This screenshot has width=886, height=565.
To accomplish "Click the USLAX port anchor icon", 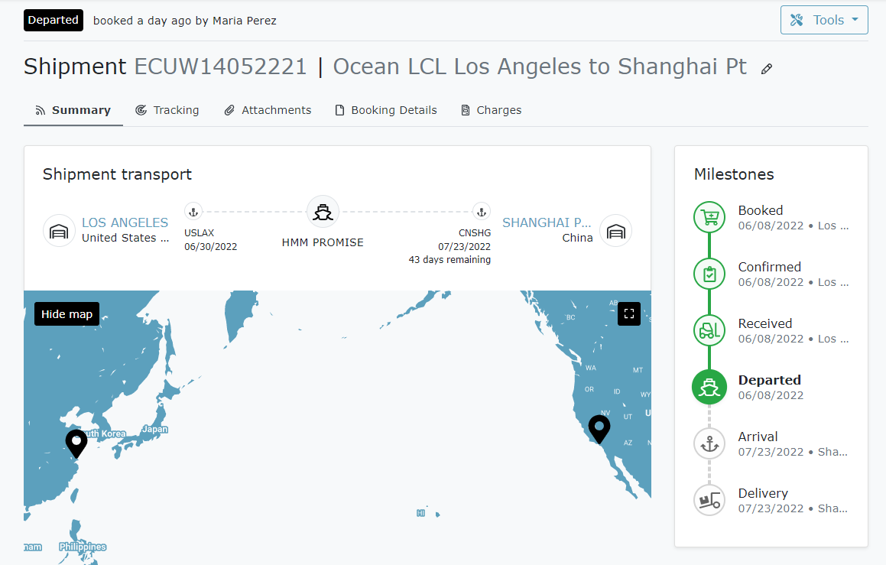I will [x=193, y=212].
